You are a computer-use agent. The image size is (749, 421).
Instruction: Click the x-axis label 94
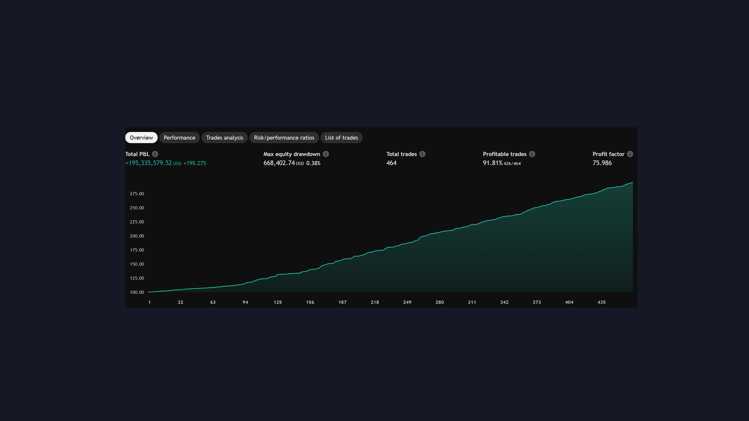tap(245, 302)
